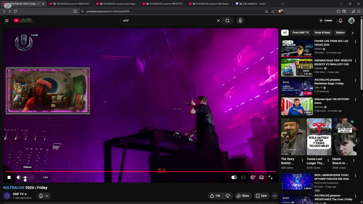Show more filter chips with arrow
The height and width of the screenshot is (204, 363).
tap(353, 33)
